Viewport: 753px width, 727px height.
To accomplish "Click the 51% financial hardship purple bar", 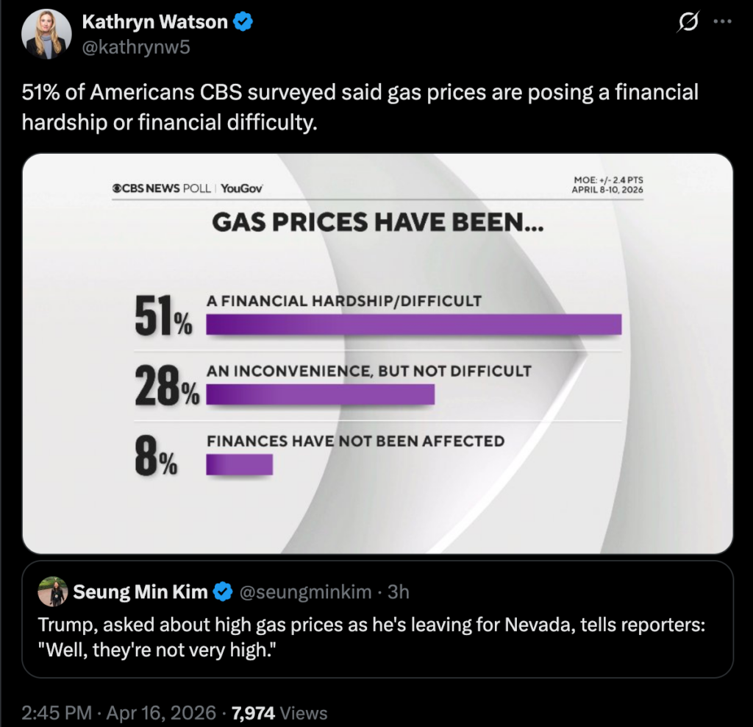I will click(x=413, y=325).
